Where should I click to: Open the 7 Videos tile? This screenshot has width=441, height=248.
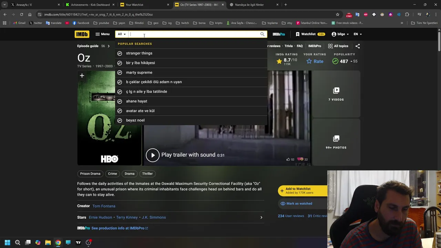click(336, 94)
